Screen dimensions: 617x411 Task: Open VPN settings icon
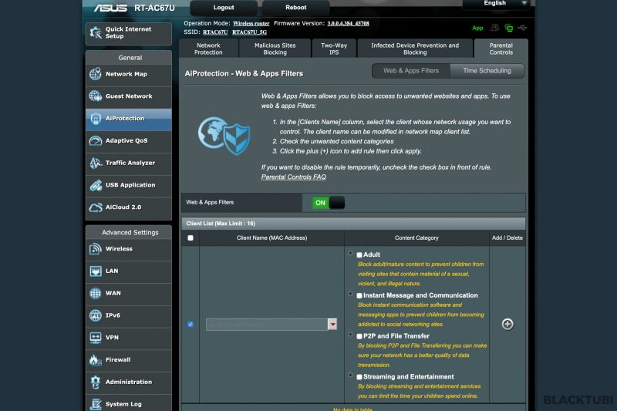click(95, 338)
